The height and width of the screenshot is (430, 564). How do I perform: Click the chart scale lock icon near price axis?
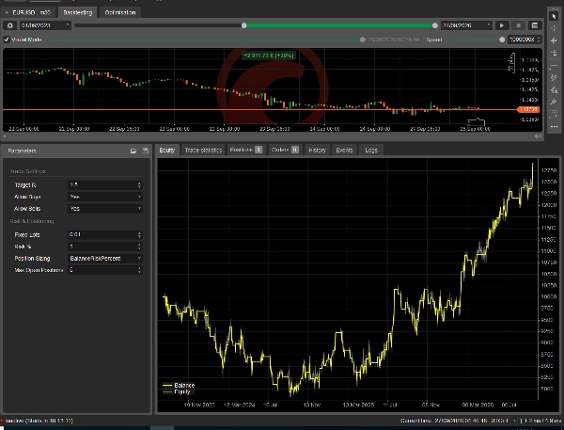click(511, 63)
